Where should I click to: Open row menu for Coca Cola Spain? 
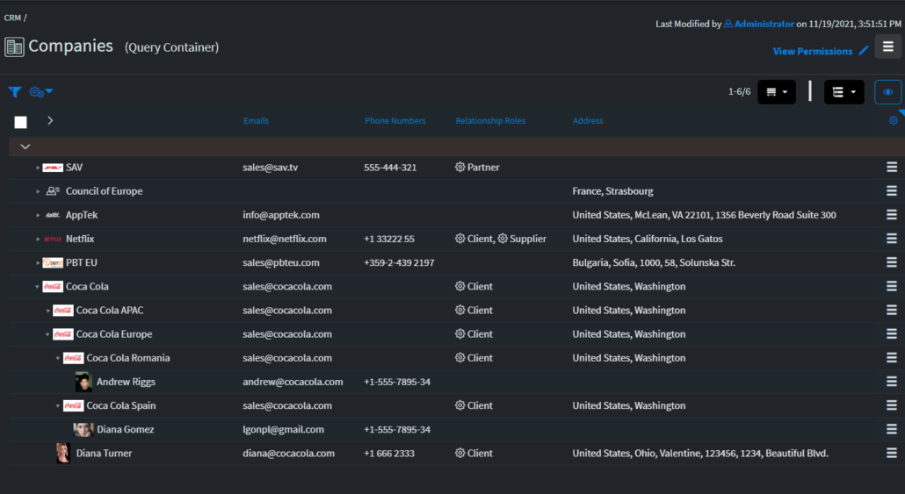click(892, 405)
